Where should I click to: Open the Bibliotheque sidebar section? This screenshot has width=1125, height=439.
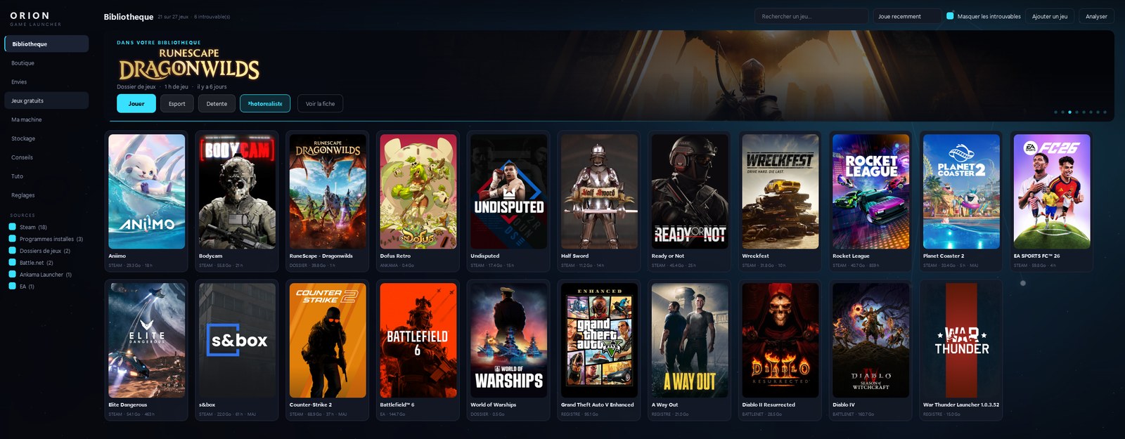tap(46, 44)
